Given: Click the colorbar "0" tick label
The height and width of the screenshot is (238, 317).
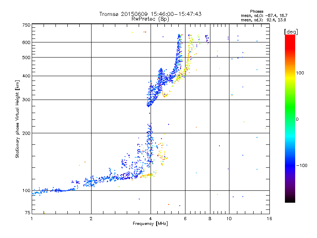Looking at the screenshot, I should (x=297, y=119).
